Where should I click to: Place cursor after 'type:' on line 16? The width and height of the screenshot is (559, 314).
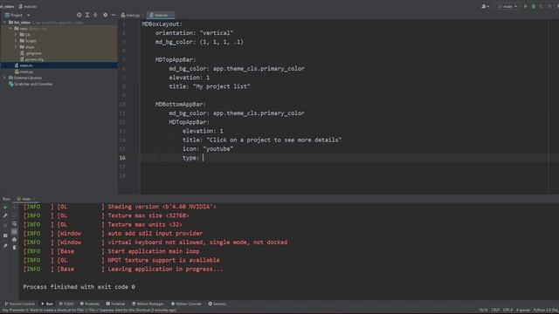coord(203,158)
